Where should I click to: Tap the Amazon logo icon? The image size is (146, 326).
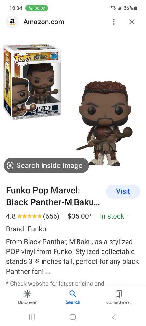pos(12,22)
